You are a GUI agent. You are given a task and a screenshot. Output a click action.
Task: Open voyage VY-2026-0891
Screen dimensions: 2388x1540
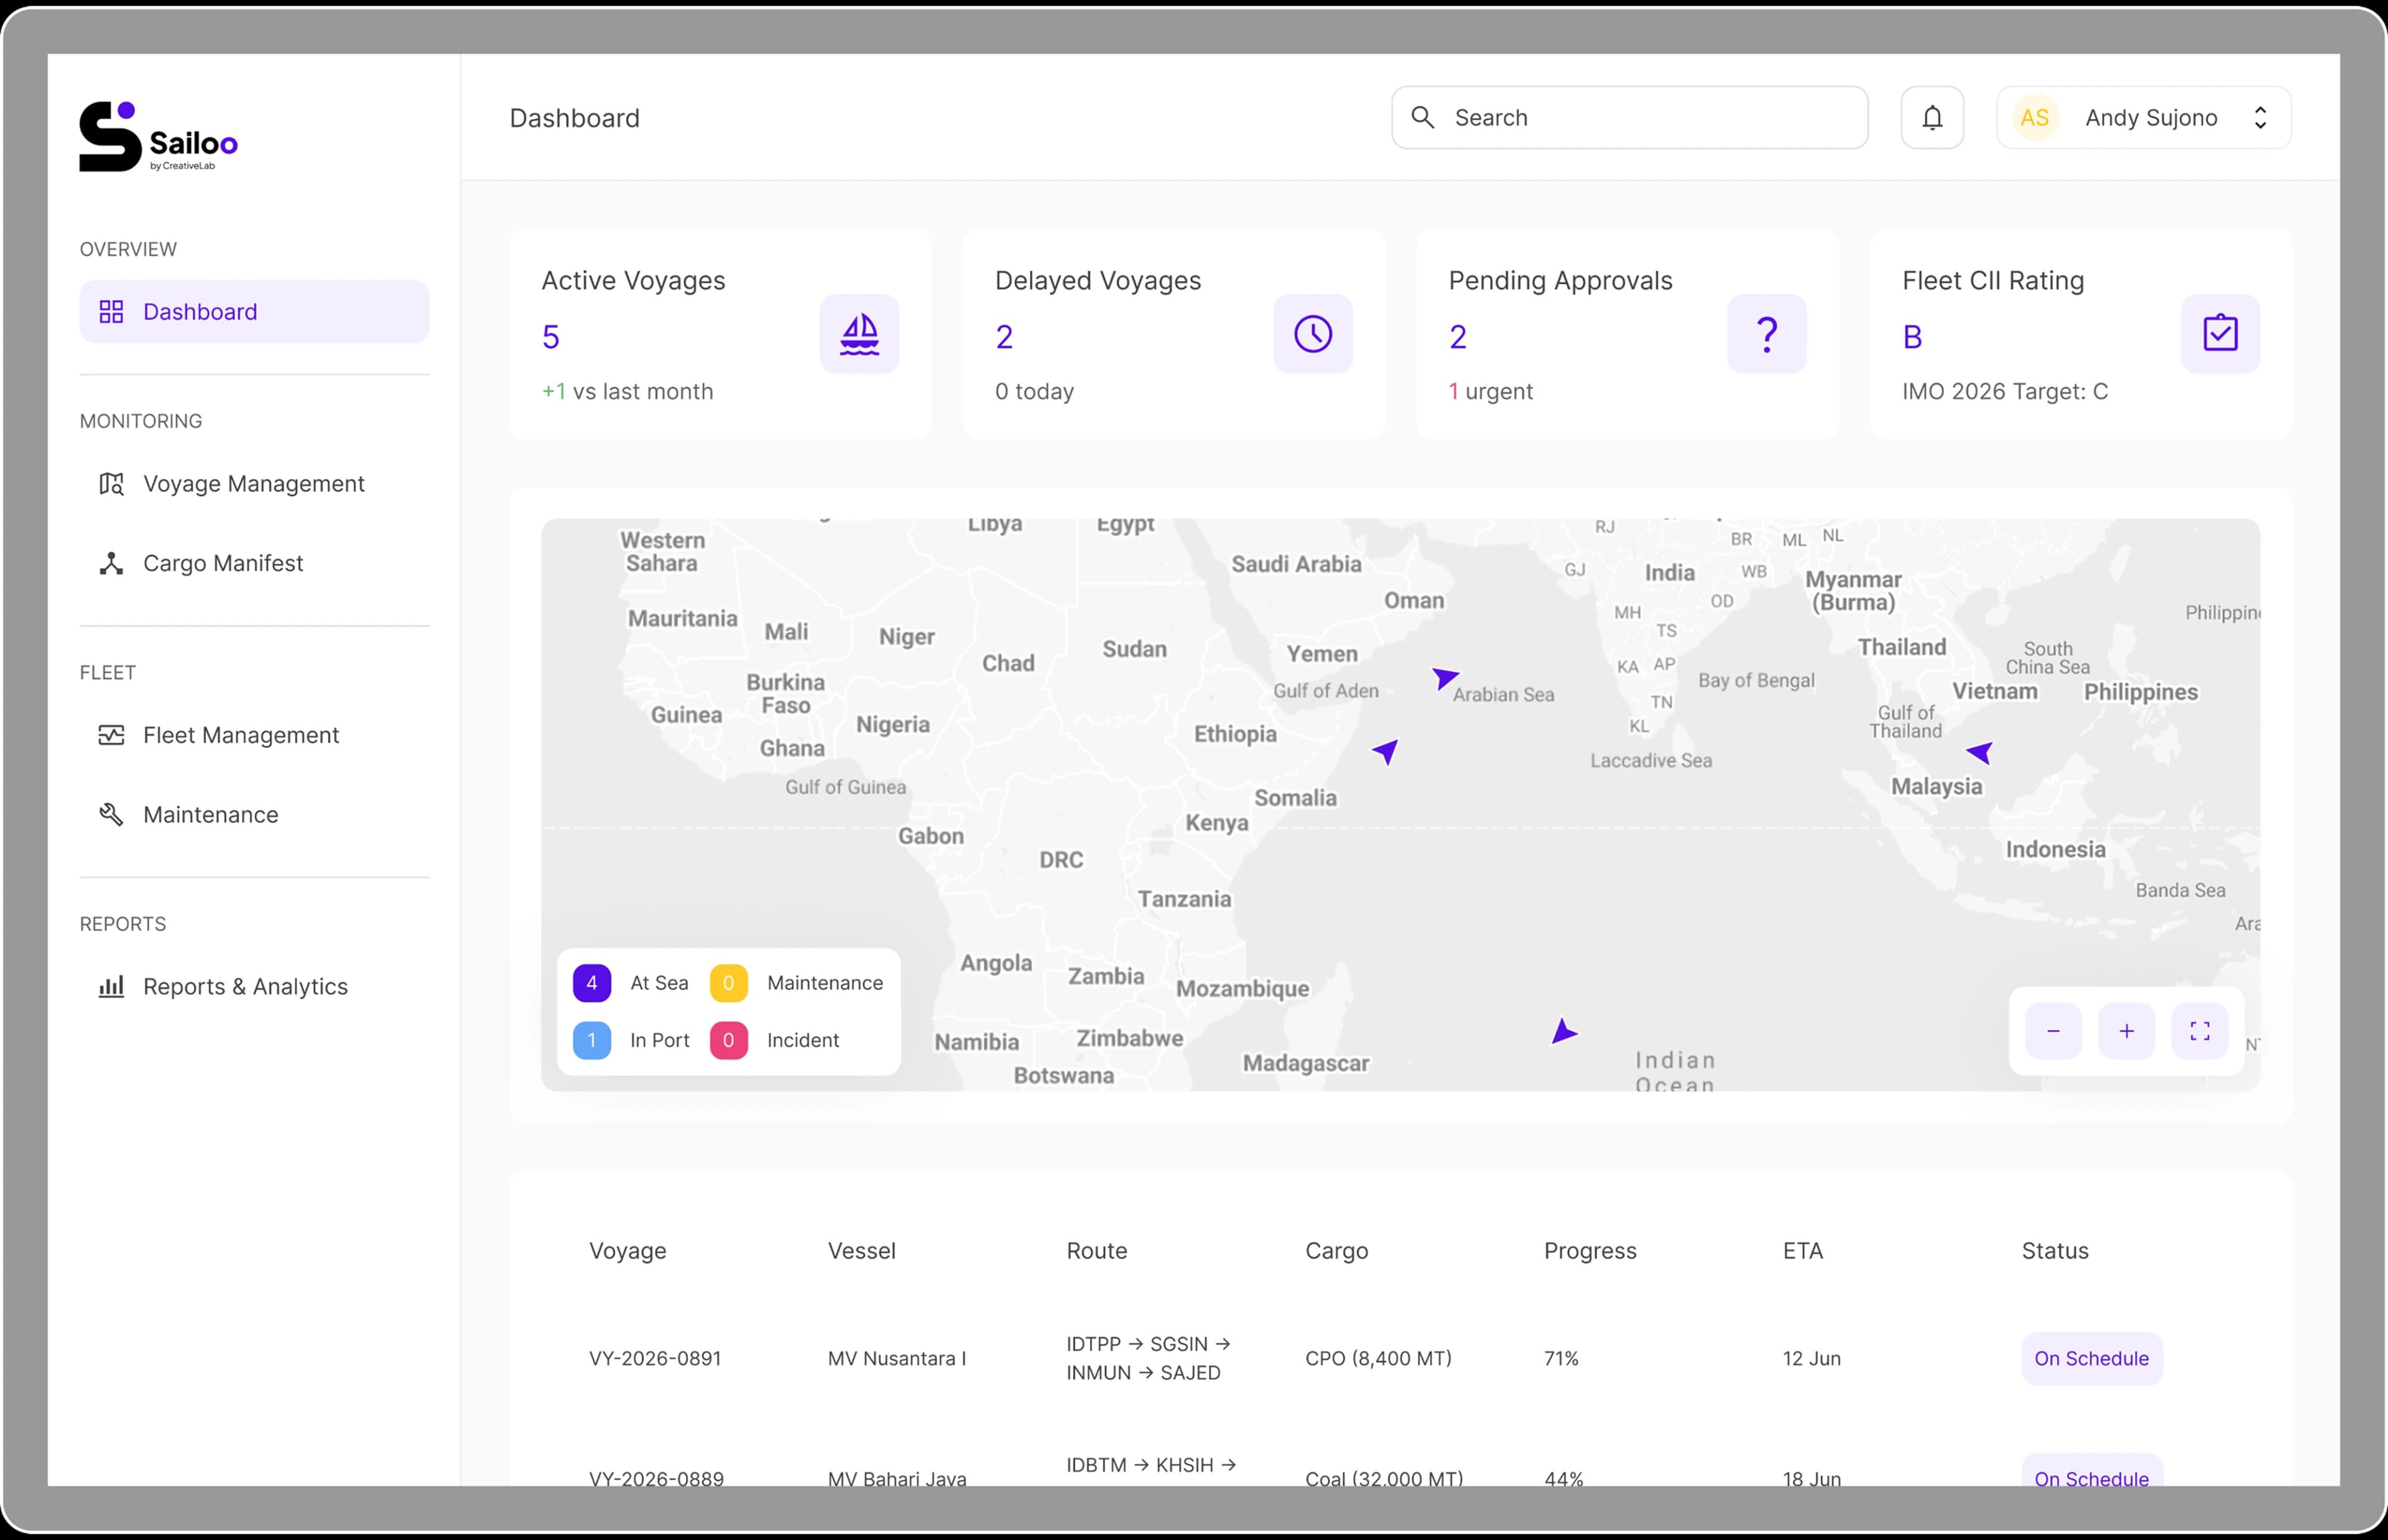[655, 1358]
